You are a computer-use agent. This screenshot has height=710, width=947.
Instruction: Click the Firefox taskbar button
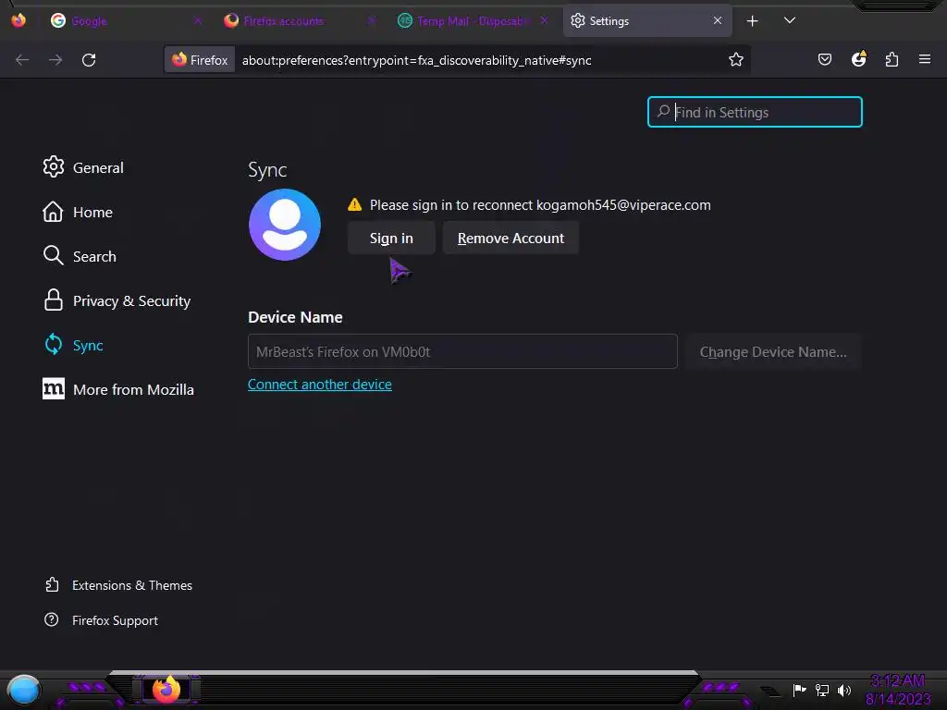tap(166, 689)
